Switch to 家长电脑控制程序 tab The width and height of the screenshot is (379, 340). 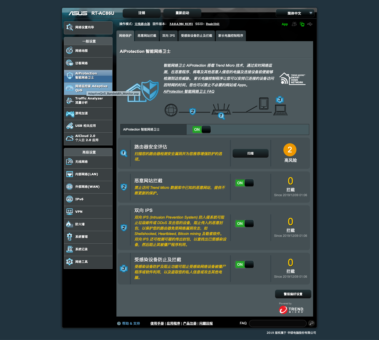tap(231, 36)
